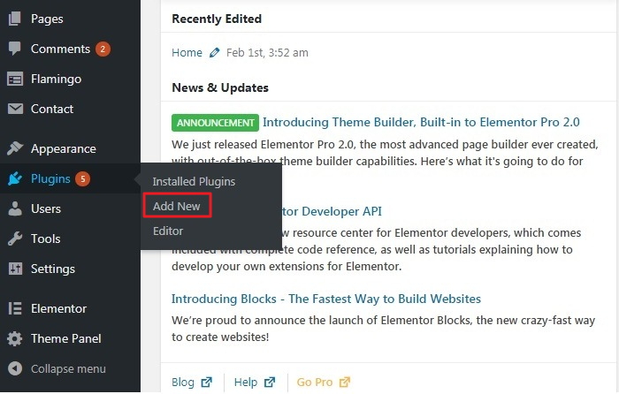This screenshot has width=619, height=394.
Task: Click the Theme Panel gear icon
Action: 15,338
